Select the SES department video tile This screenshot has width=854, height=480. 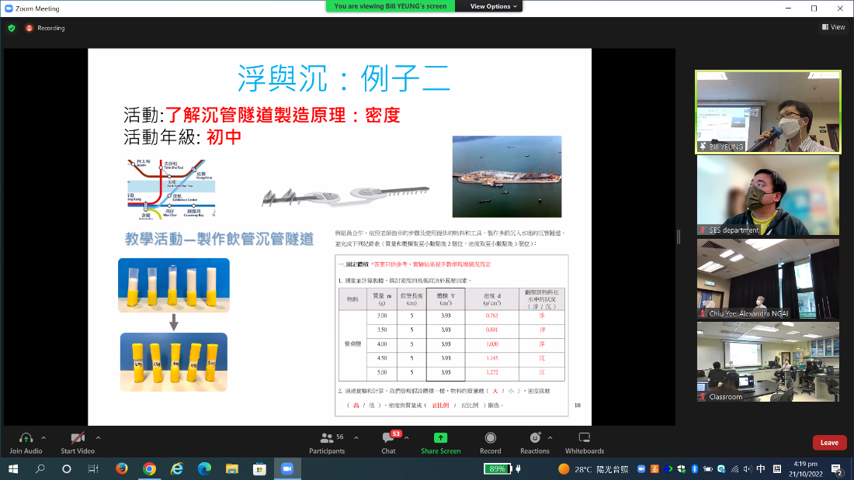tap(768, 195)
